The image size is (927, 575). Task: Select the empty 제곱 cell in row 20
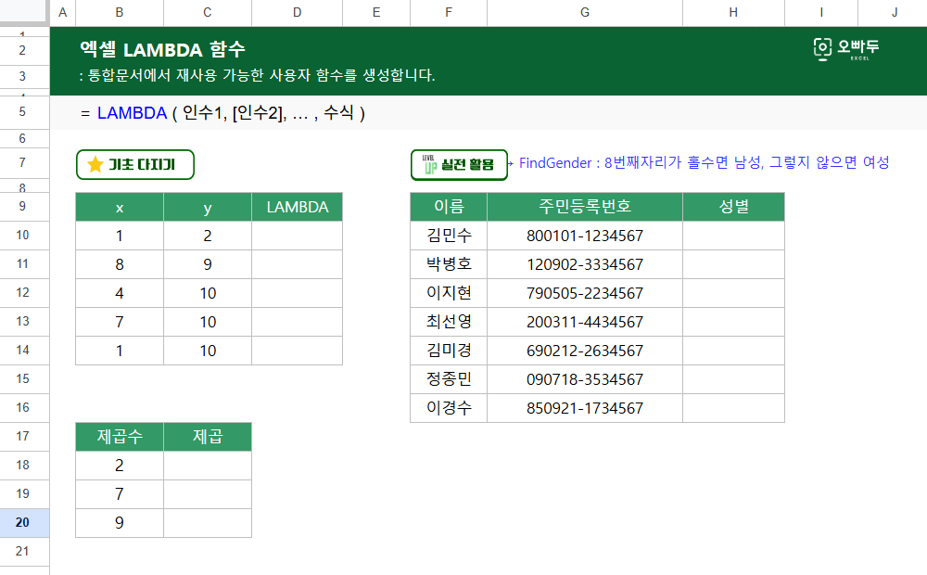[x=208, y=523]
